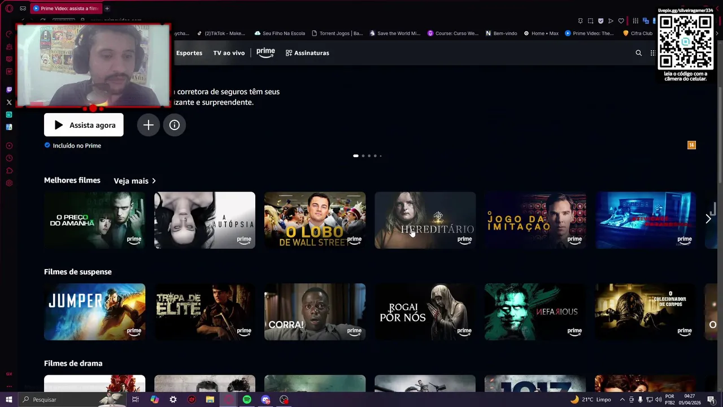The width and height of the screenshot is (723, 407).
Task: Go to the Prime logo tab
Action: pos(265,52)
